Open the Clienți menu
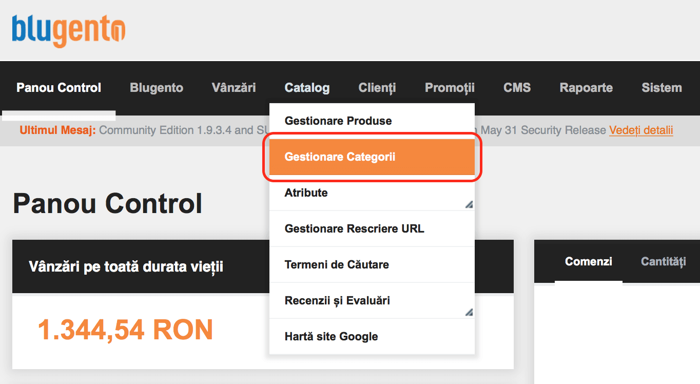The image size is (700, 384). 377,88
